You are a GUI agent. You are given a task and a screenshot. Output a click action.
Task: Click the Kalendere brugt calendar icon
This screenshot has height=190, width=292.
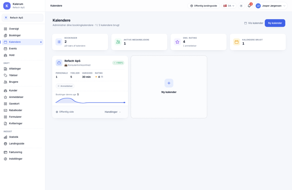(x=237, y=42)
